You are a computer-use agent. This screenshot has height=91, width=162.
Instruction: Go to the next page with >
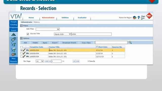(74, 61)
